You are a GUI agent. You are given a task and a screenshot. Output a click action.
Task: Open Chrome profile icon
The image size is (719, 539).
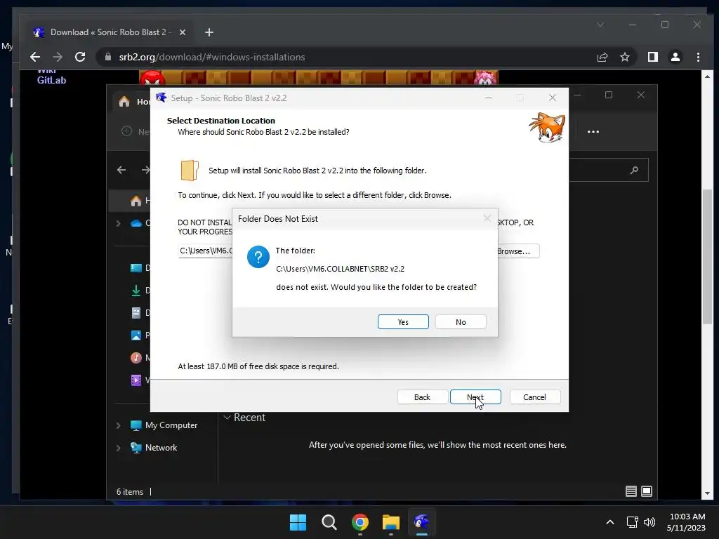pyautogui.click(x=675, y=57)
